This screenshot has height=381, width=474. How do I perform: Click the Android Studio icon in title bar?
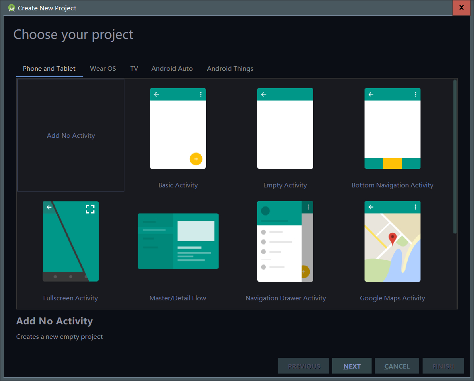(x=12, y=8)
